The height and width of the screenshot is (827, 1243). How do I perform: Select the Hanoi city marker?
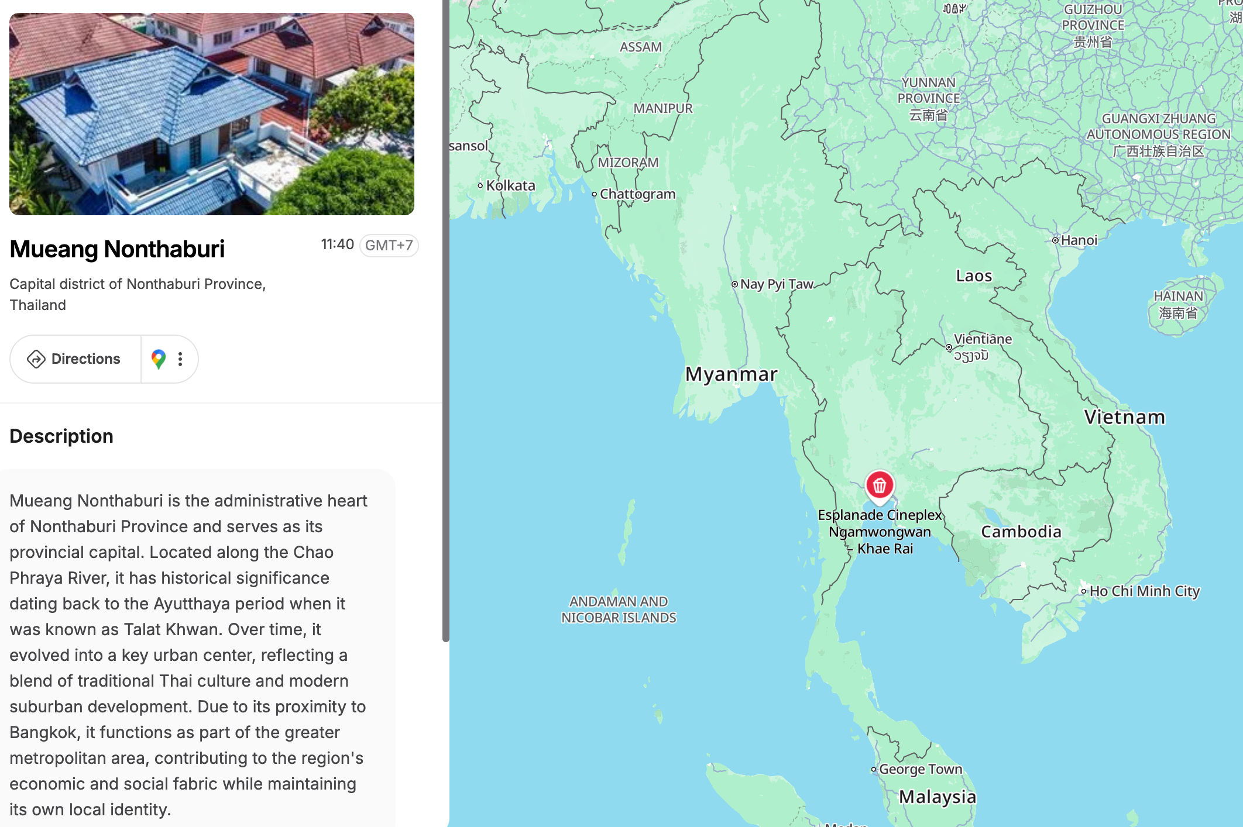pos(1055,240)
